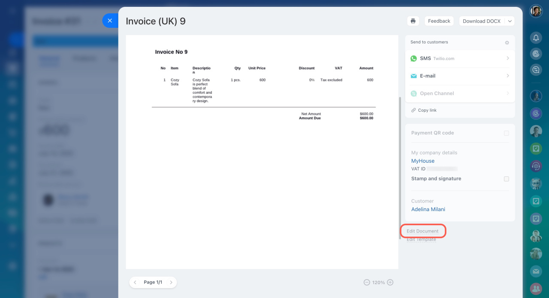Open the notifications bell icon
Viewport: 549px width, 298px height.
pyautogui.click(x=536, y=38)
